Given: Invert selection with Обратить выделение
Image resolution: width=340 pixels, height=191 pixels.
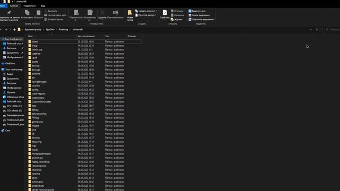Looking at the screenshot, I should pos(201,19).
